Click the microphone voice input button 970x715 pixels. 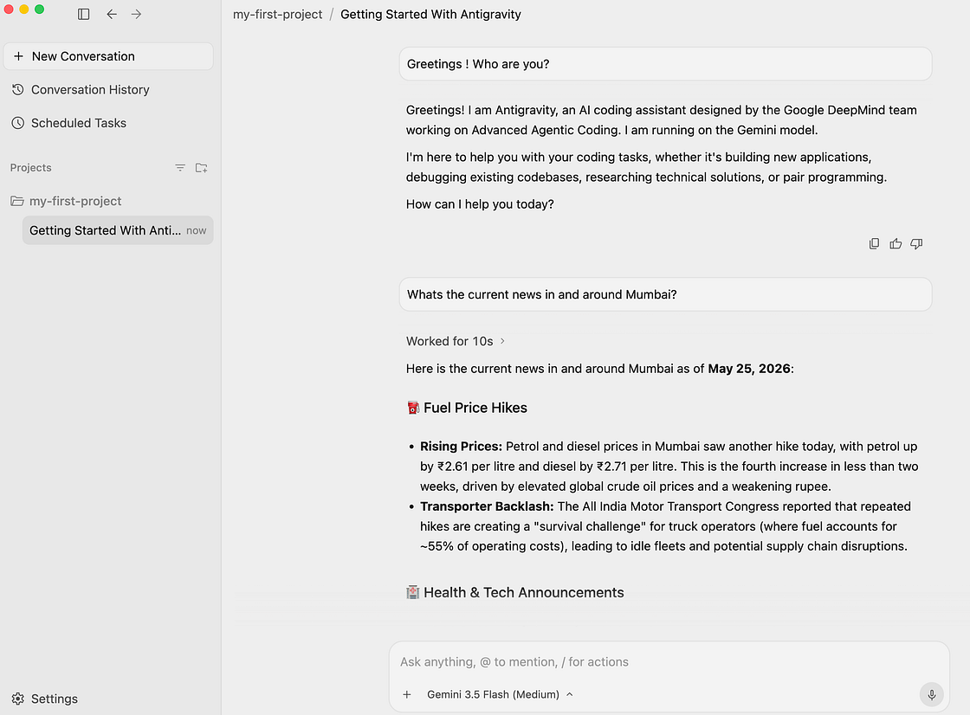(x=932, y=694)
